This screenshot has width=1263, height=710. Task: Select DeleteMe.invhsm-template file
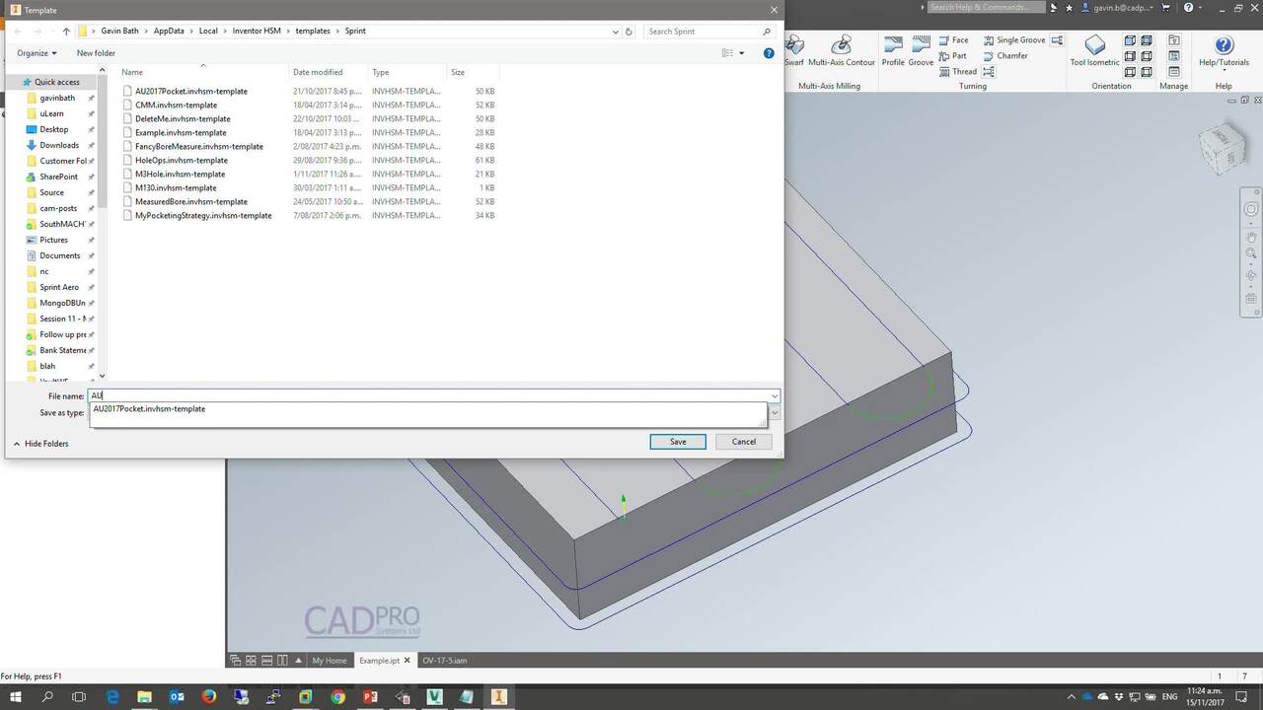click(183, 118)
